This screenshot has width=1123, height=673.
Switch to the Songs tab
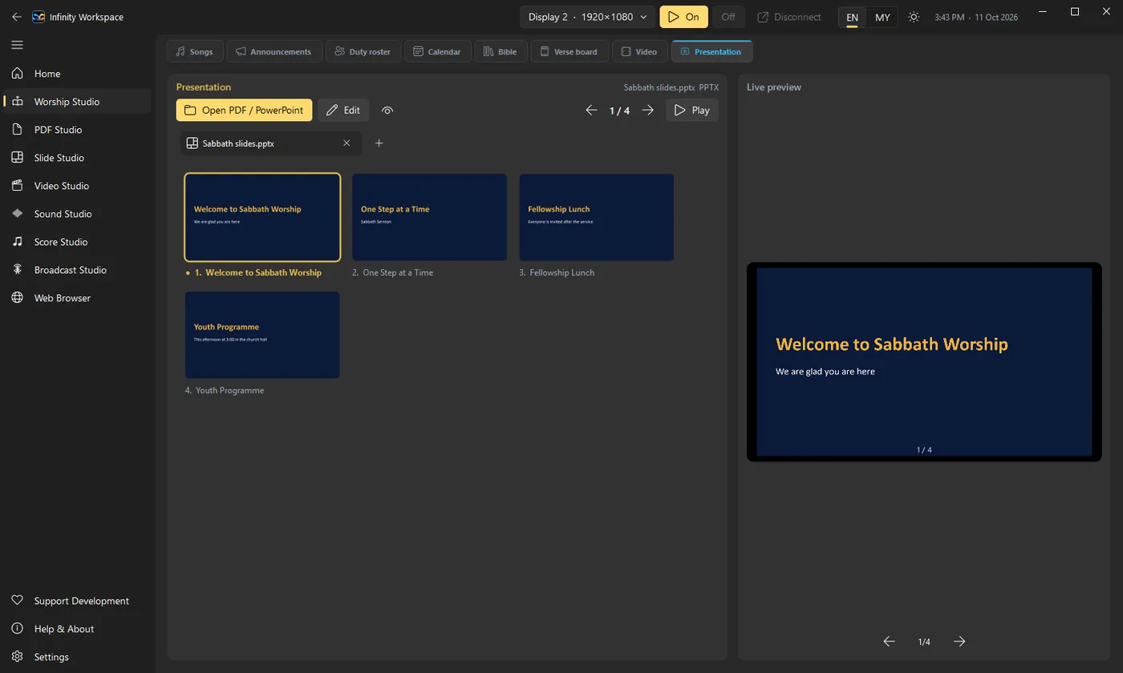(195, 51)
